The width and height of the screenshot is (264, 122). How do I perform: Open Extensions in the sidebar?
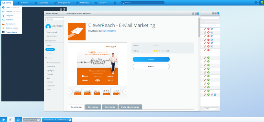(x=51, y=86)
